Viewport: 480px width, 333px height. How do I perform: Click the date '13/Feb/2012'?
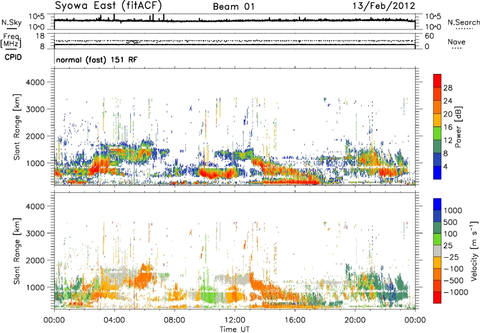(x=384, y=6)
